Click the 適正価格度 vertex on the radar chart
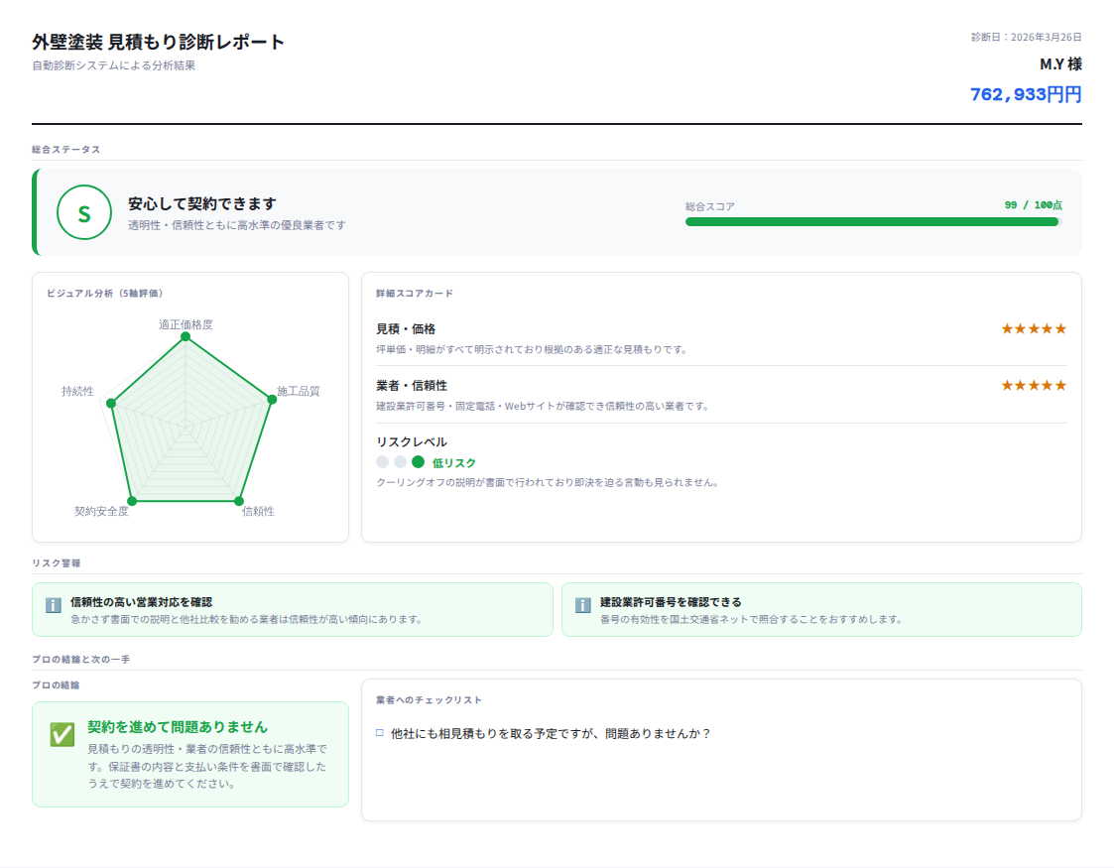The height and width of the screenshot is (868, 1114). 185,336
